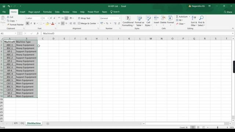The width and height of the screenshot is (235, 132).
Task: Click the Save icon in title bar
Action: (x=4, y=6)
